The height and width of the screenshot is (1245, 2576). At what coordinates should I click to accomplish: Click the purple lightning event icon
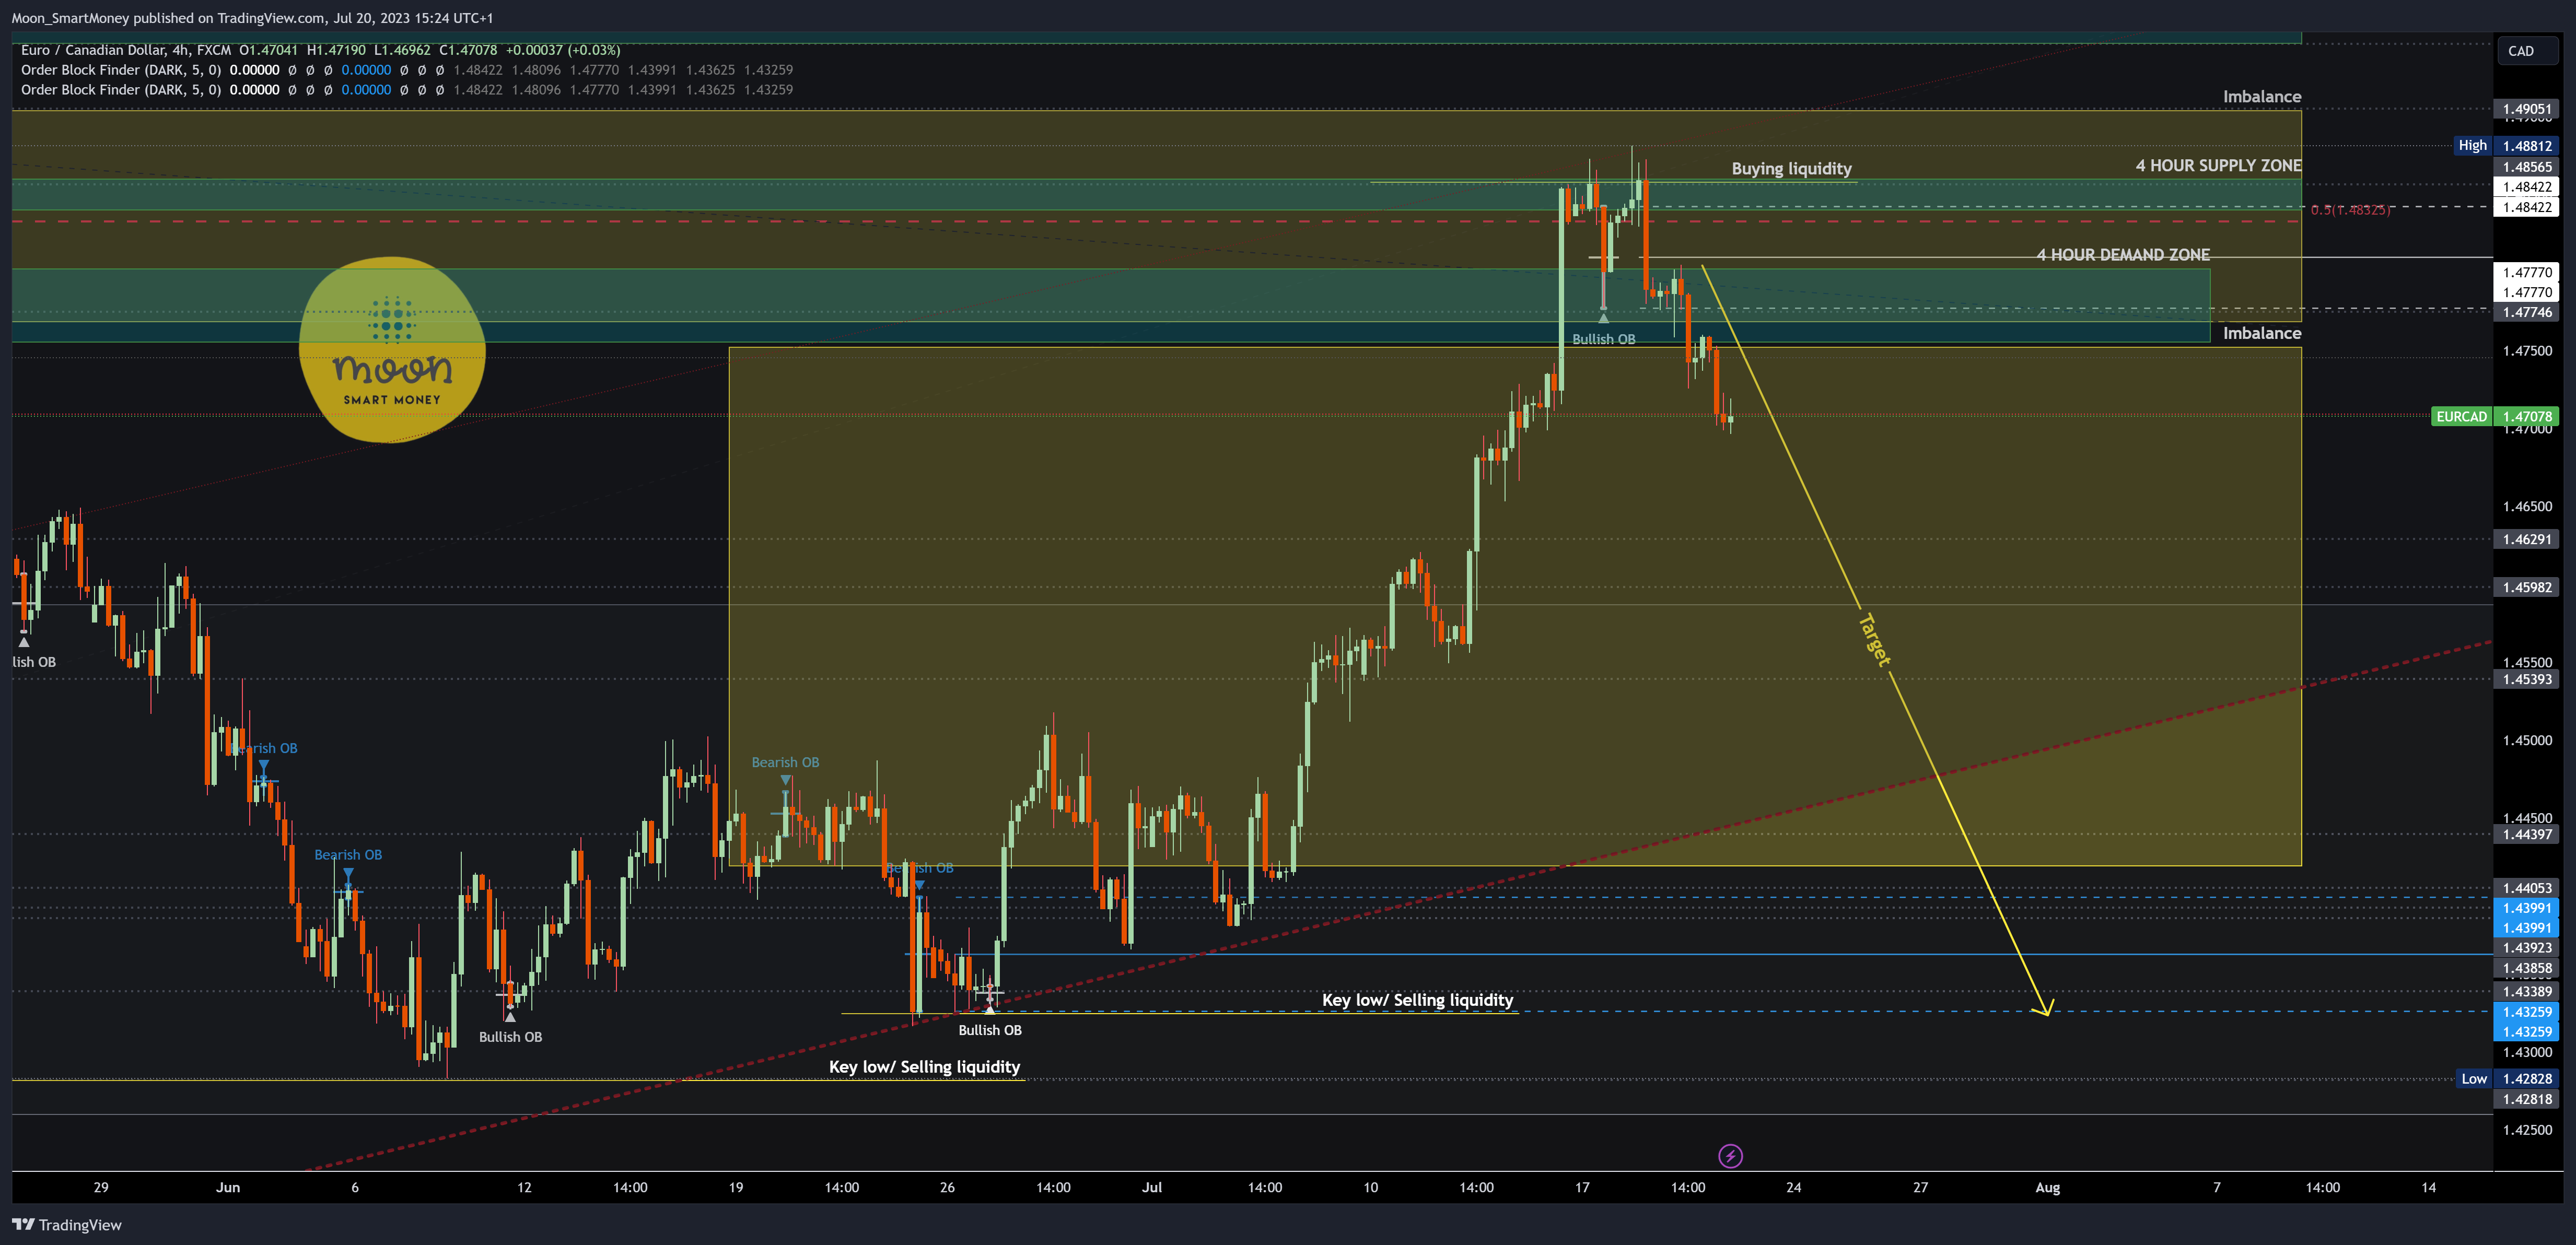pos(1730,1156)
